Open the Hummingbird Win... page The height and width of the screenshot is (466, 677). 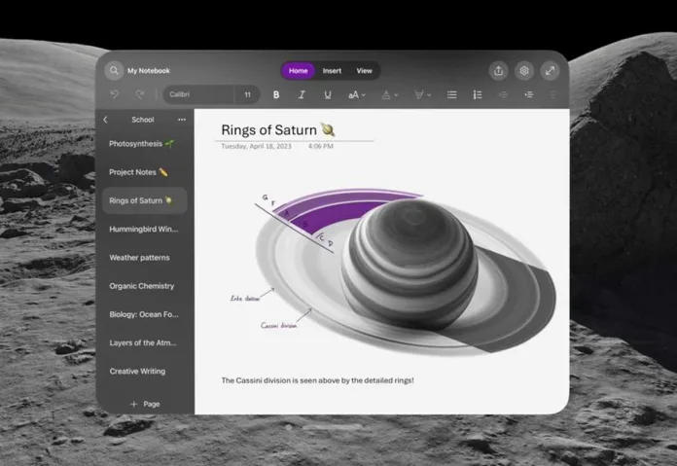[x=145, y=230]
